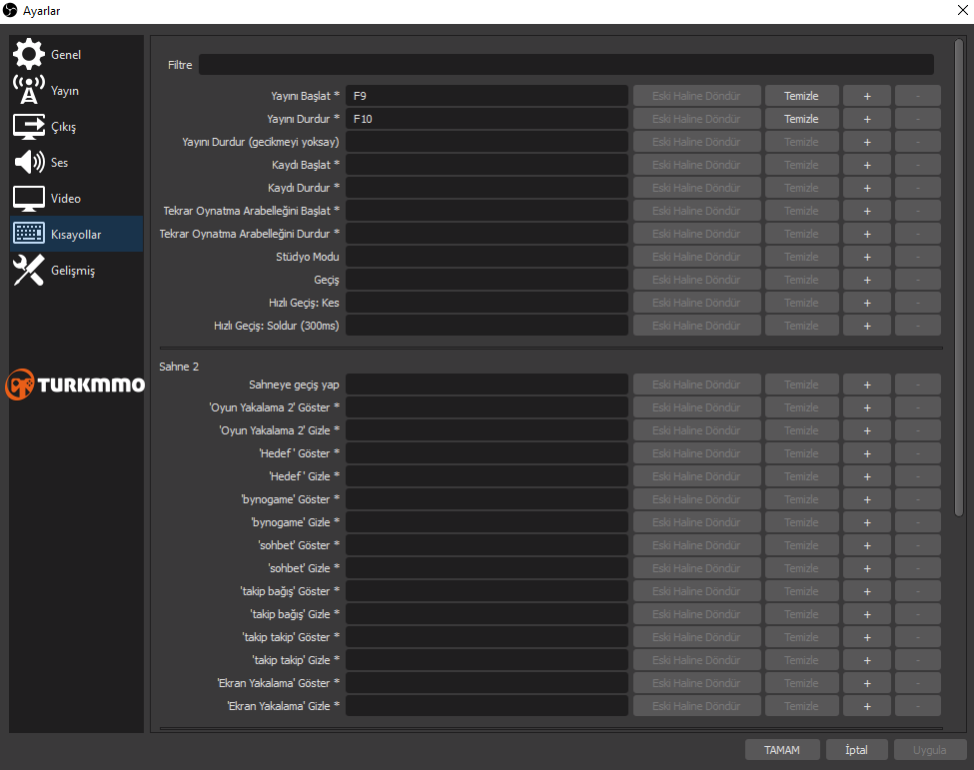Viewport: 974px width, 770px height.
Task: Click plus for 'Hedef ' Göster row
Action: [867, 454]
